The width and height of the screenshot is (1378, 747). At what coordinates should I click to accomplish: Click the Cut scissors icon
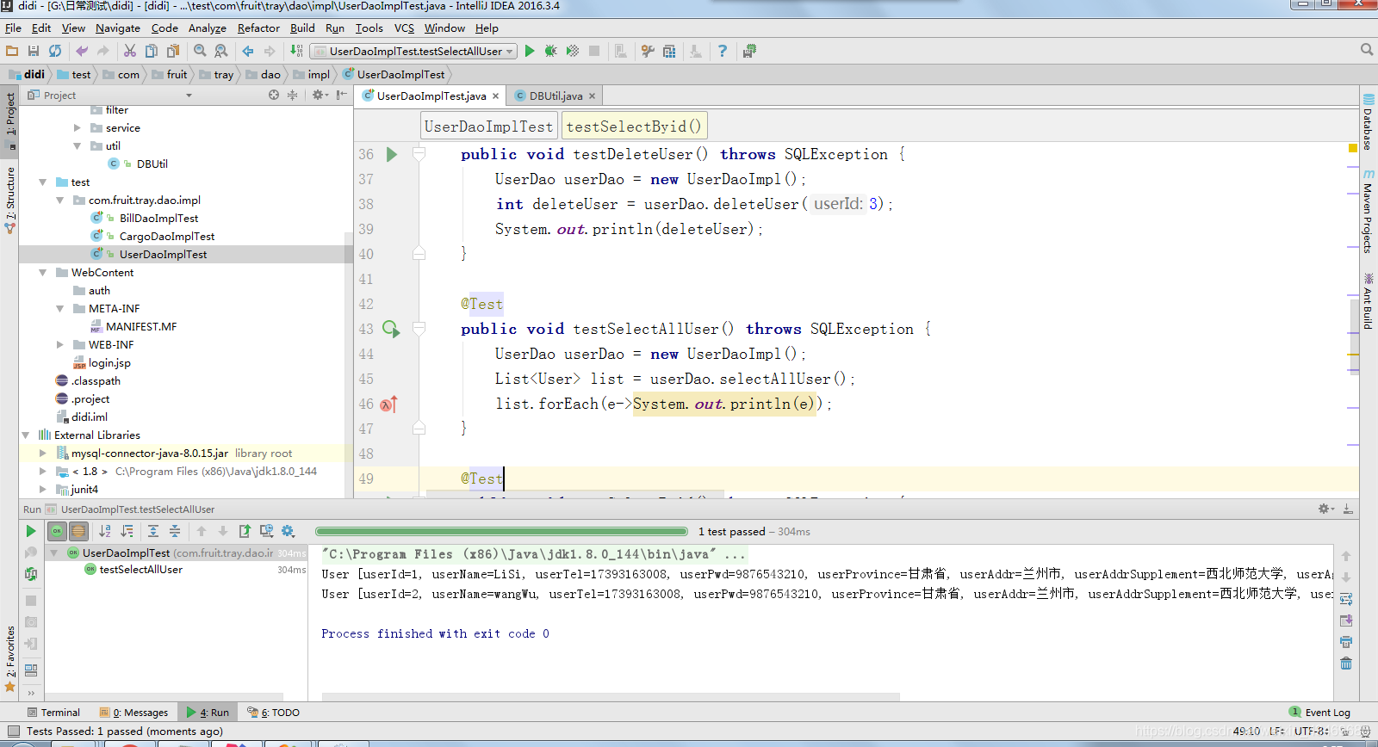point(130,51)
